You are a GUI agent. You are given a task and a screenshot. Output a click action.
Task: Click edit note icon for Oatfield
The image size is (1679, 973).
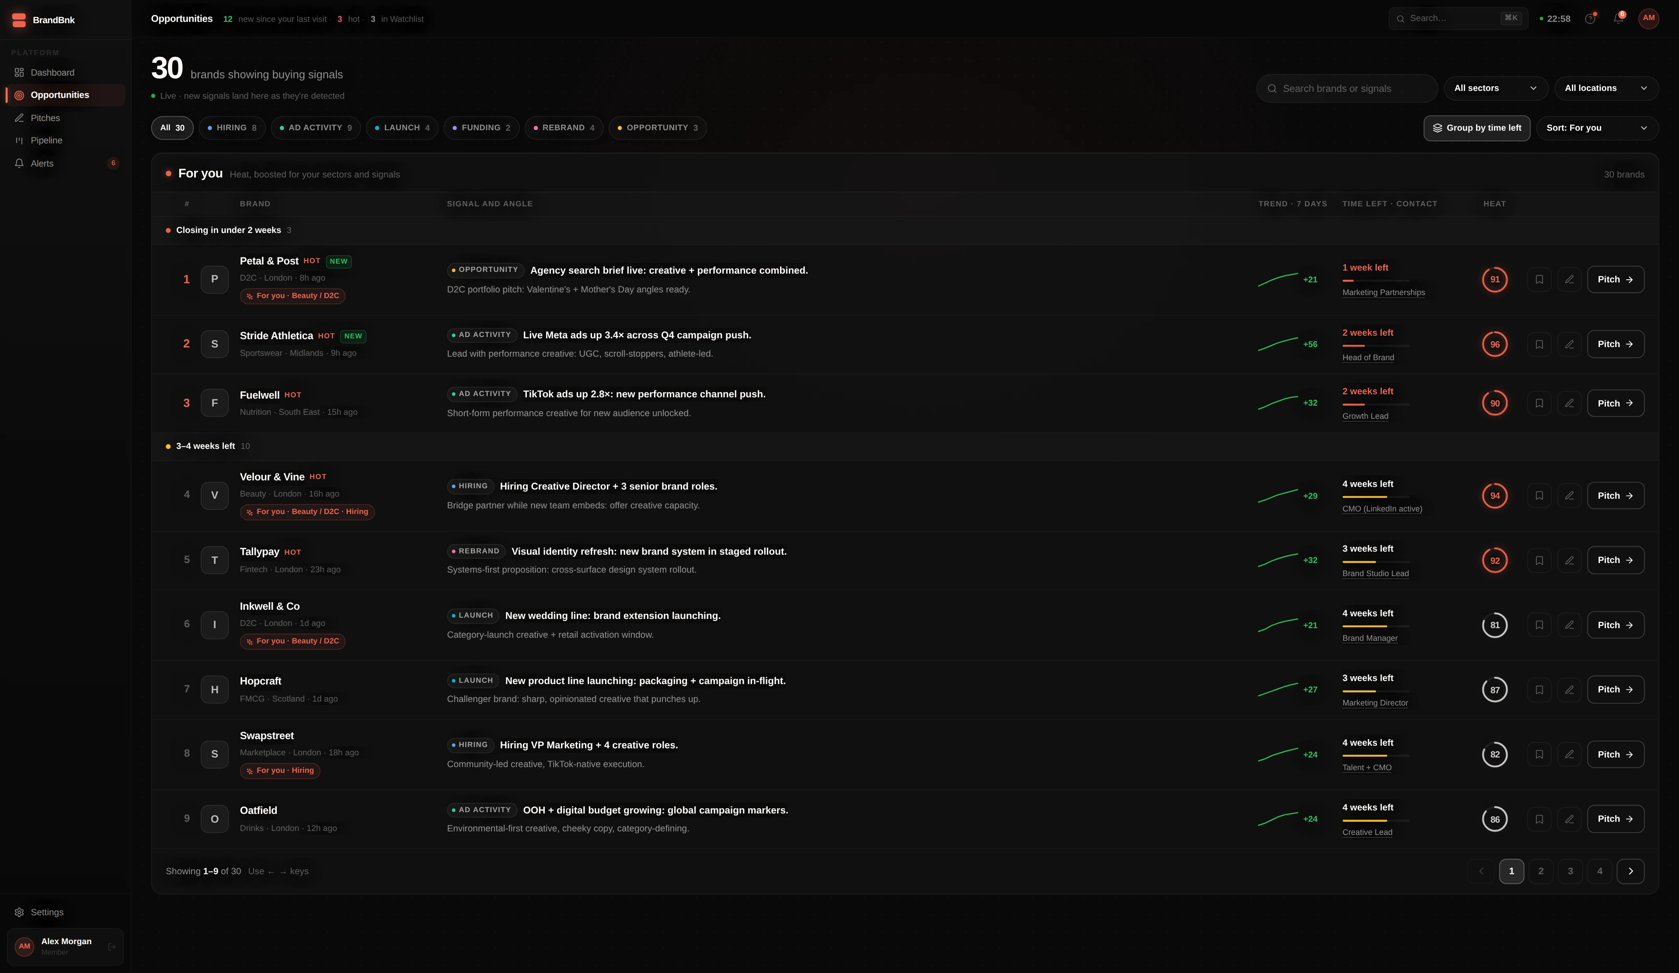(x=1569, y=819)
